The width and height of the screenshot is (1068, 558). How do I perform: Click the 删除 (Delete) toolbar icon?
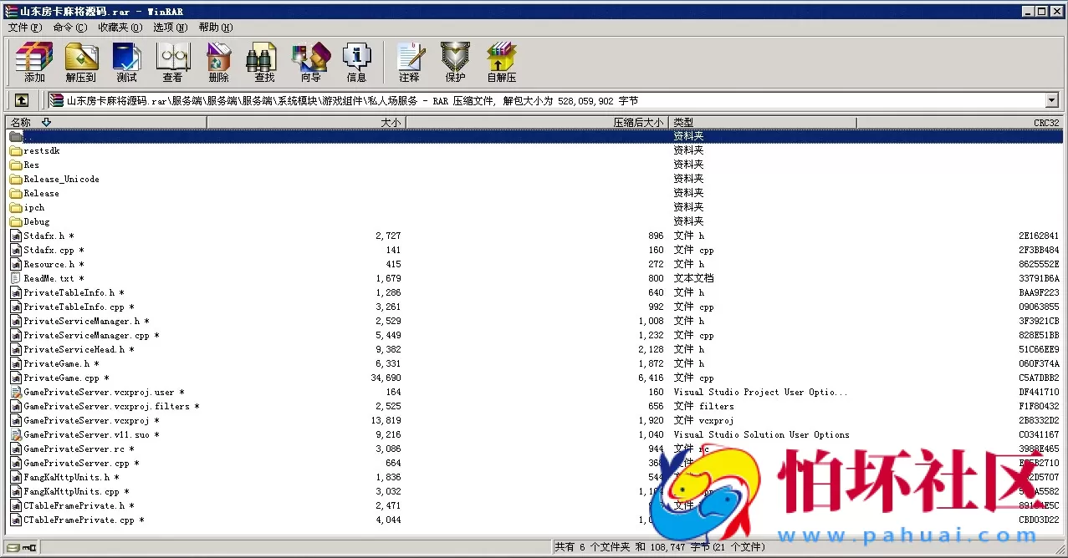[x=218, y=62]
